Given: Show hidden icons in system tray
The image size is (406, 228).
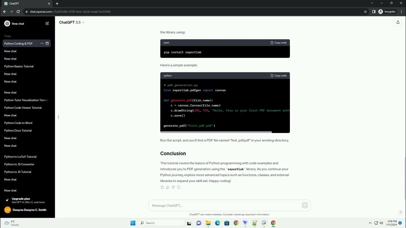Looking at the screenshot, I should tap(370, 223).
